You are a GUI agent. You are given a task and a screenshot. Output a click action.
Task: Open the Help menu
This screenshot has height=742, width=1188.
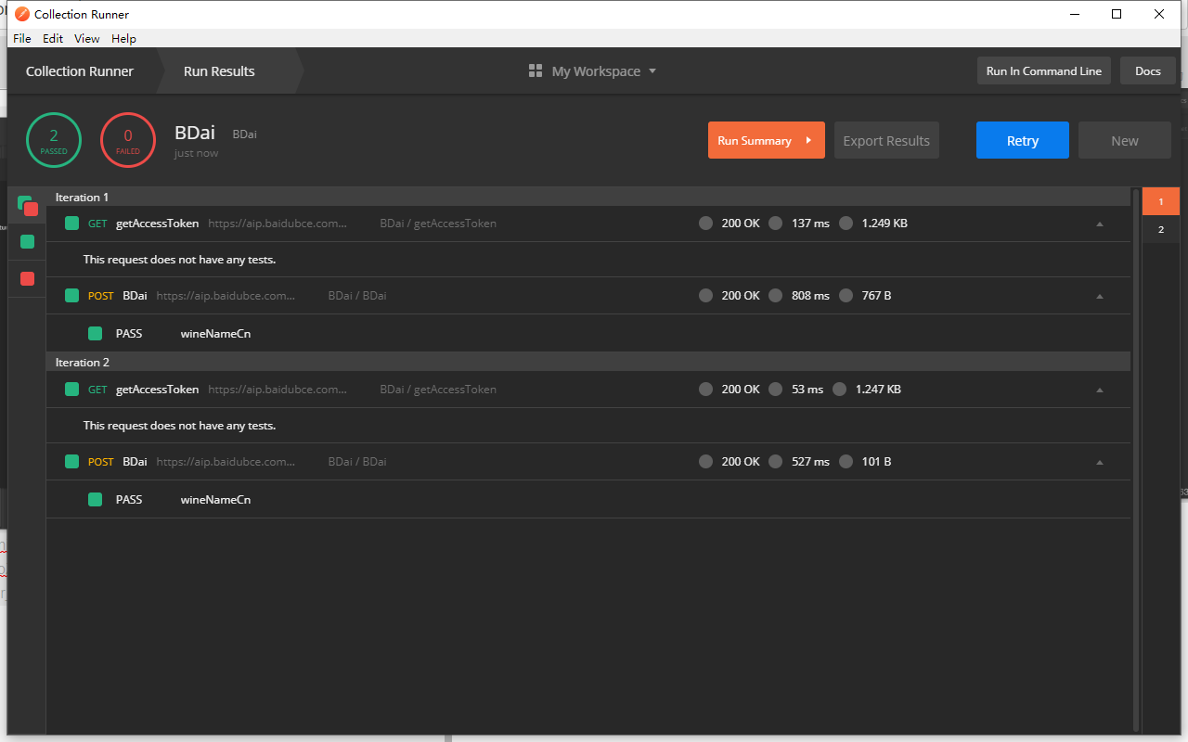123,38
